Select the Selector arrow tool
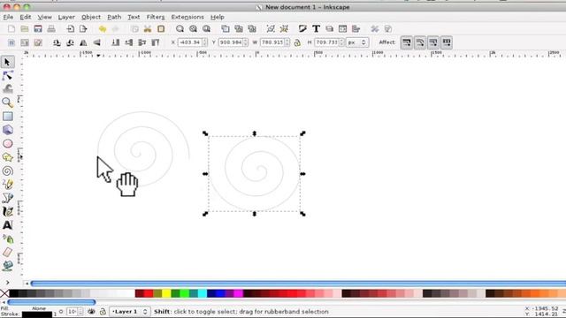 (x=7, y=62)
